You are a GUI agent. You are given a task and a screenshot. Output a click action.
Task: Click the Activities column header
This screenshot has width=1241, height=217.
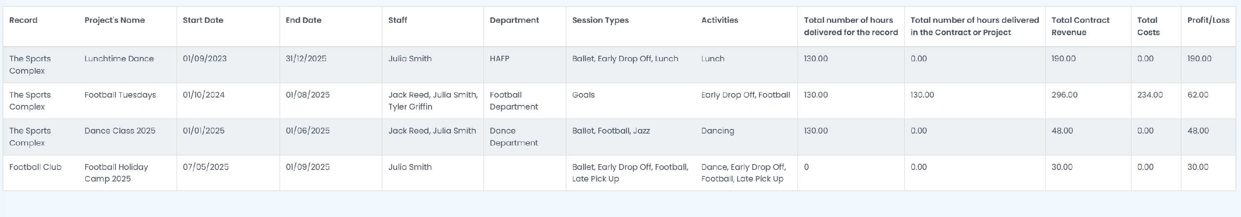click(720, 20)
